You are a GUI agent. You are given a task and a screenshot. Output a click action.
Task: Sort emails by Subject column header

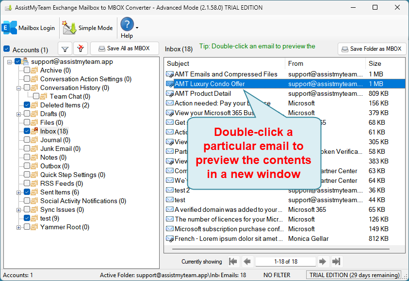click(225, 63)
